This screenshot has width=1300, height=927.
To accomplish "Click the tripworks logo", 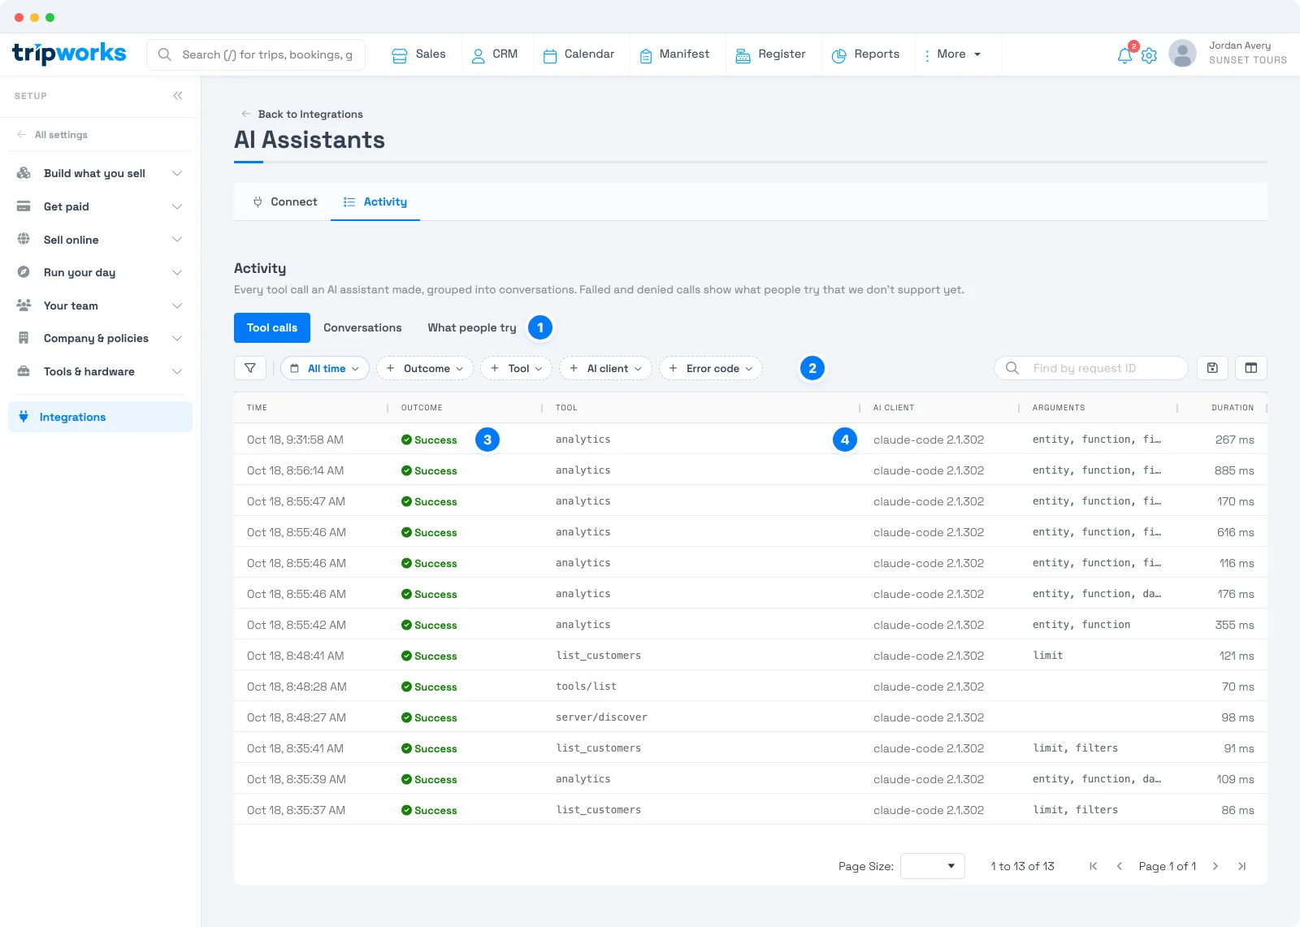I will (69, 54).
